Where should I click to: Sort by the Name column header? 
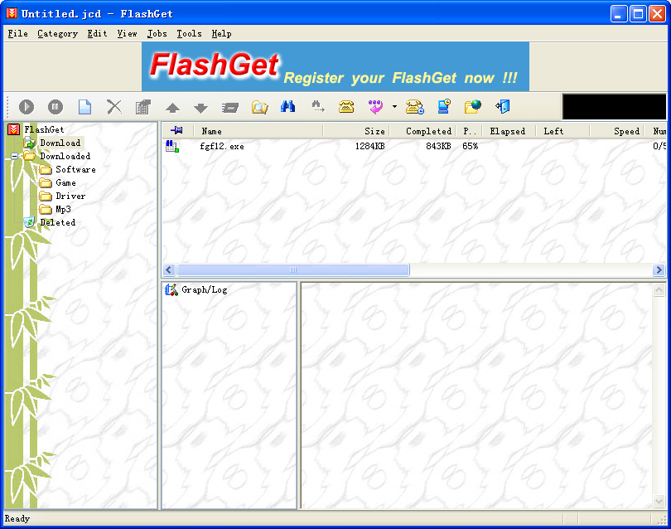(x=258, y=131)
